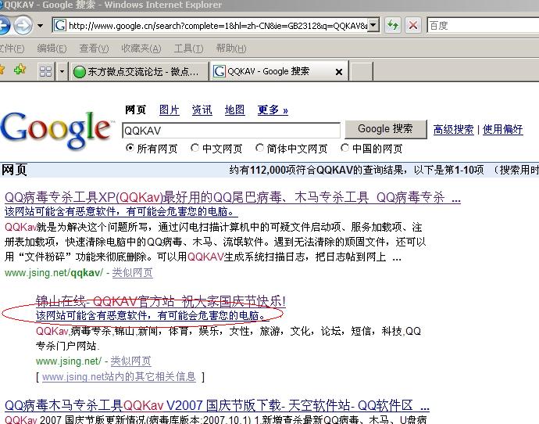This screenshot has height=424, width=539.
Task: Click the Add to Favorites star-plus icon
Action: click(x=20, y=70)
